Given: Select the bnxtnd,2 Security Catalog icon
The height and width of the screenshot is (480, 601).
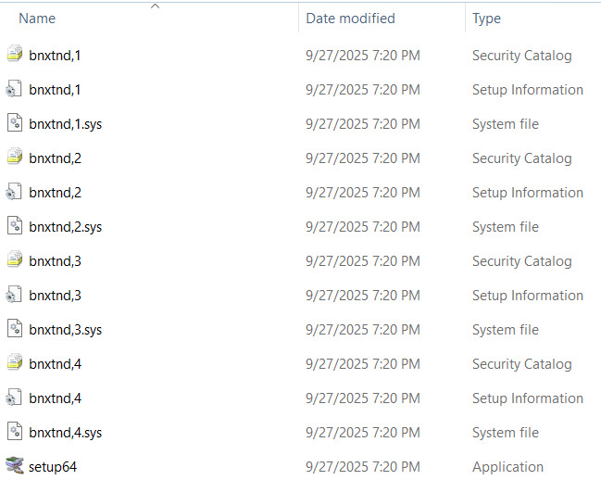Looking at the screenshot, I should (14, 158).
